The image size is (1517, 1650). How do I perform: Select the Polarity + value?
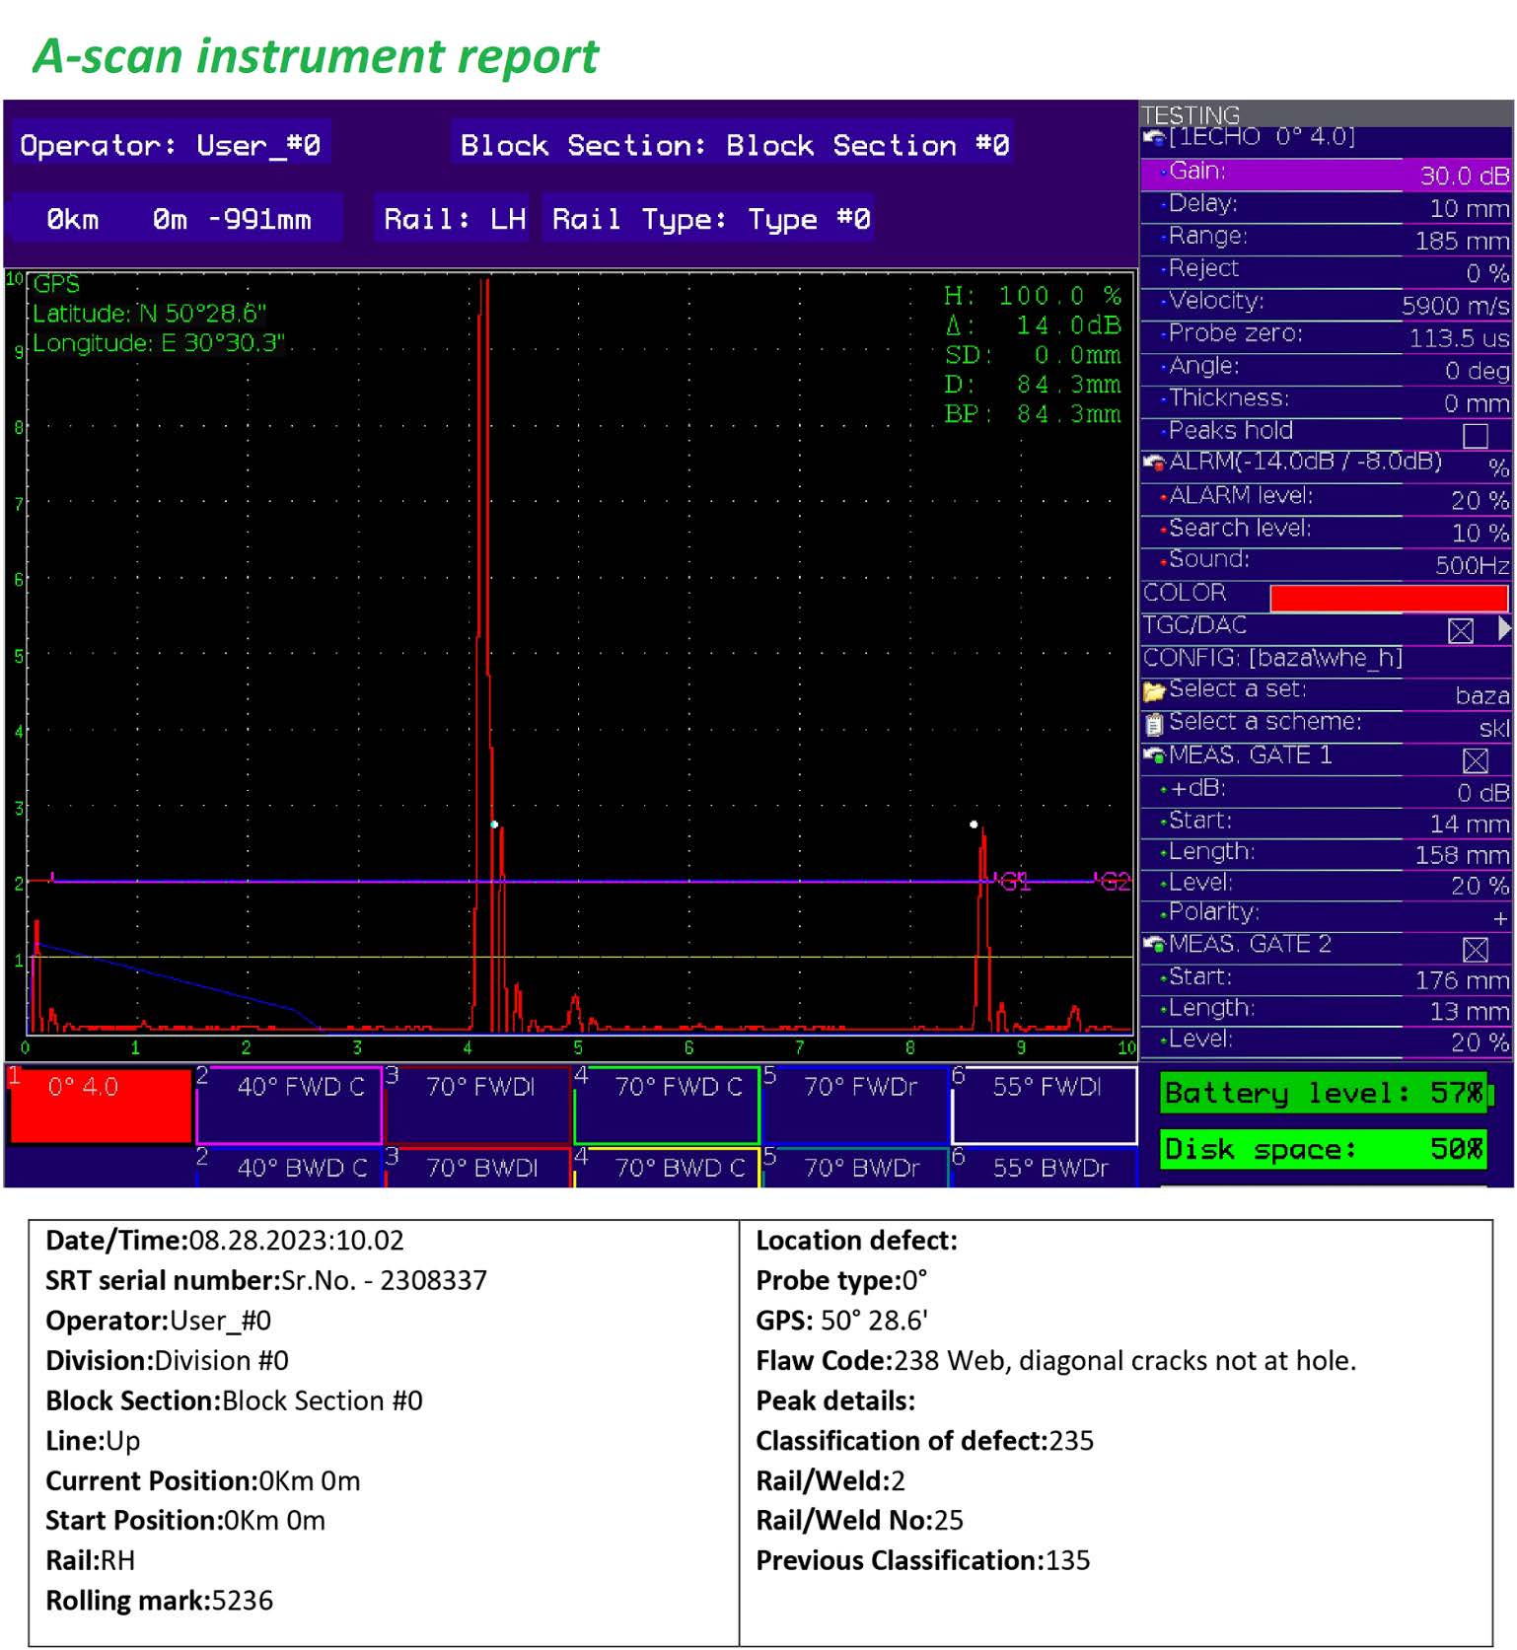coord(1500,918)
